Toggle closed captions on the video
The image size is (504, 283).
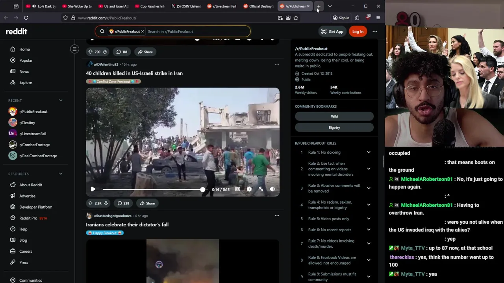click(x=237, y=189)
